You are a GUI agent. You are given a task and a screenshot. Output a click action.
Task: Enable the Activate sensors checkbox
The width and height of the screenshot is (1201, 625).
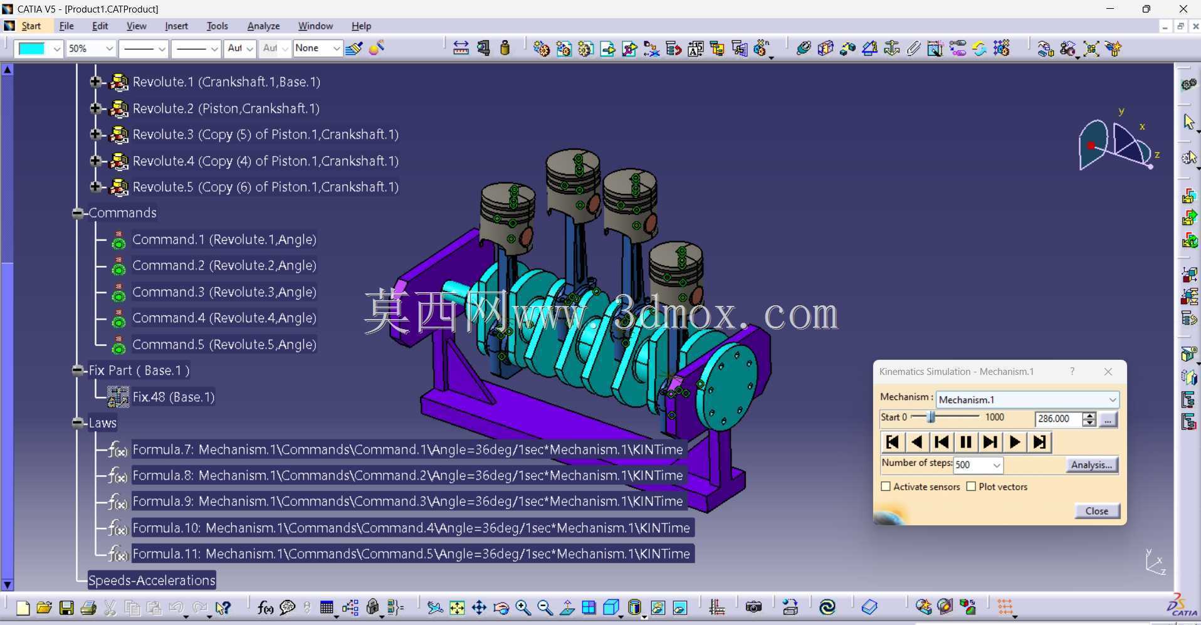[x=886, y=486]
